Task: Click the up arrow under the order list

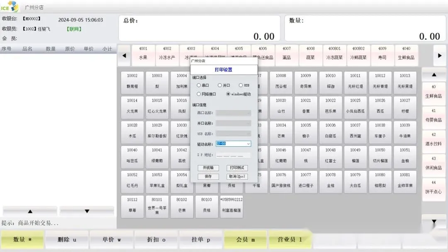Action: click(30, 211)
